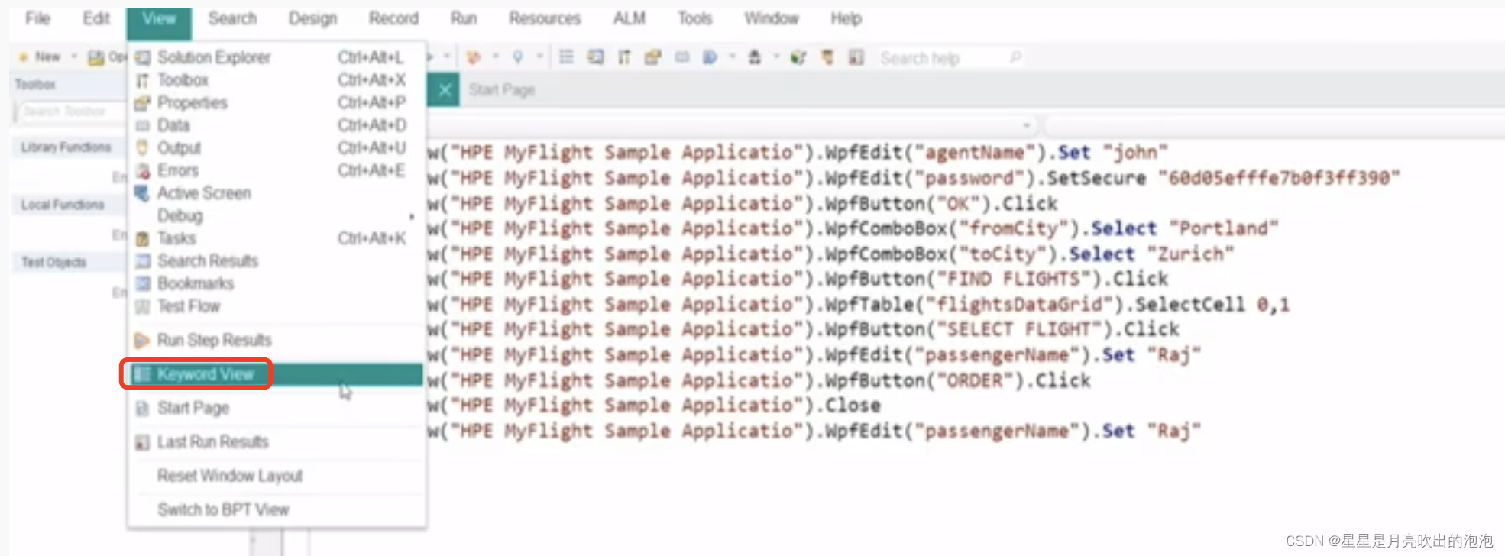Click the Bookmarks menu icon
Image resolution: width=1505 pixels, height=556 pixels.
click(x=142, y=283)
